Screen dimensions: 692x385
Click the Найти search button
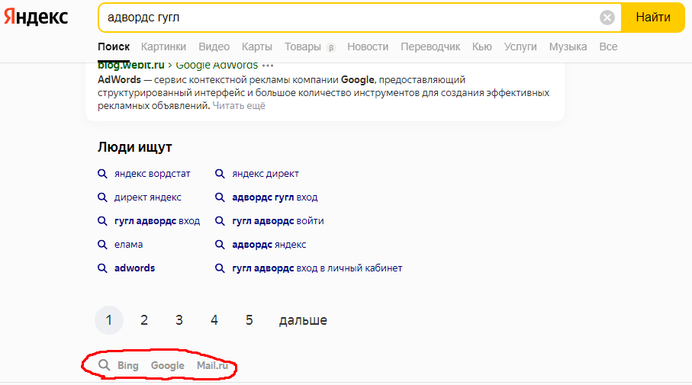pos(652,18)
